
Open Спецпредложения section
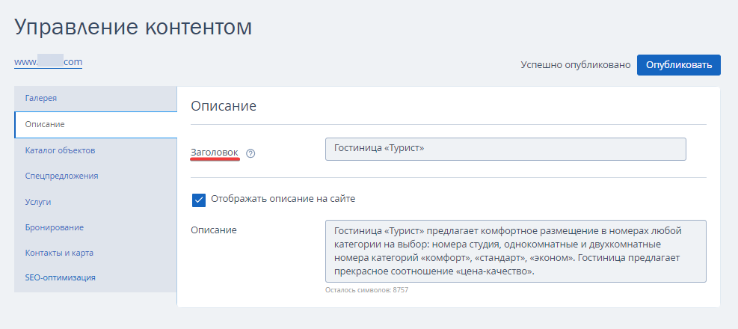[x=96, y=176]
